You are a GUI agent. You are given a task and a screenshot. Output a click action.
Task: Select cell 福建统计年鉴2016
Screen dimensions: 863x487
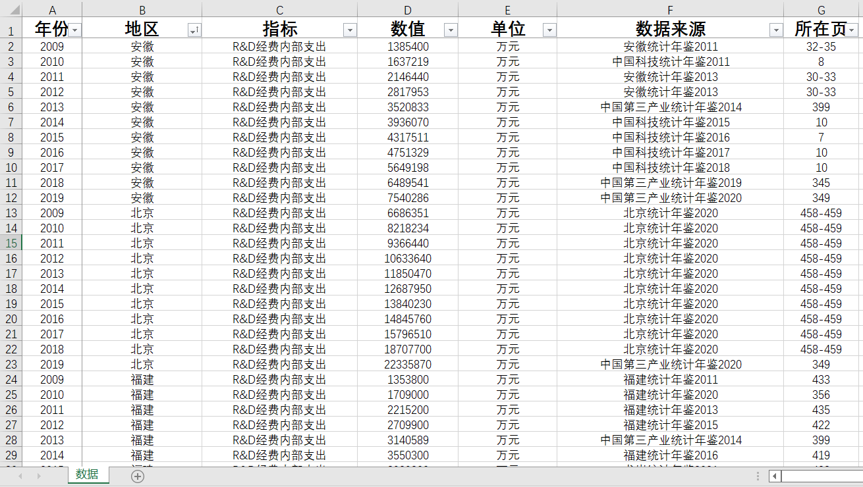click(670, 455)
